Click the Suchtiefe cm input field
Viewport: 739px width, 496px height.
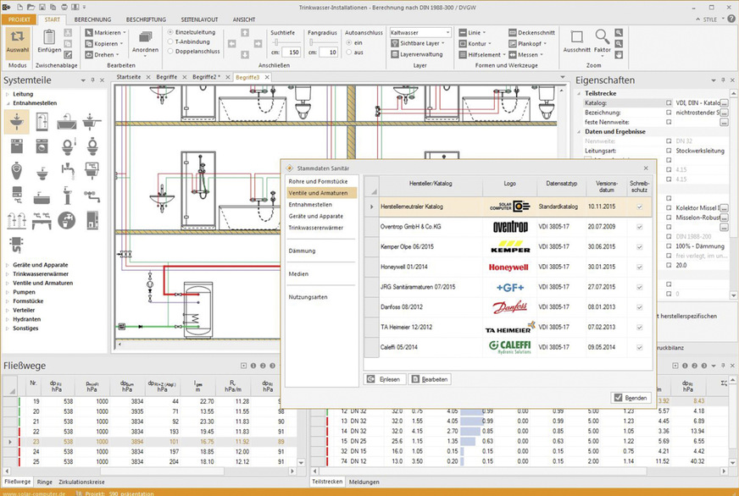coord(293,52)
